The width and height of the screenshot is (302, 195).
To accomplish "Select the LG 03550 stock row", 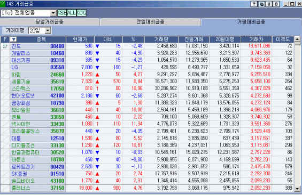I will 148,67.
